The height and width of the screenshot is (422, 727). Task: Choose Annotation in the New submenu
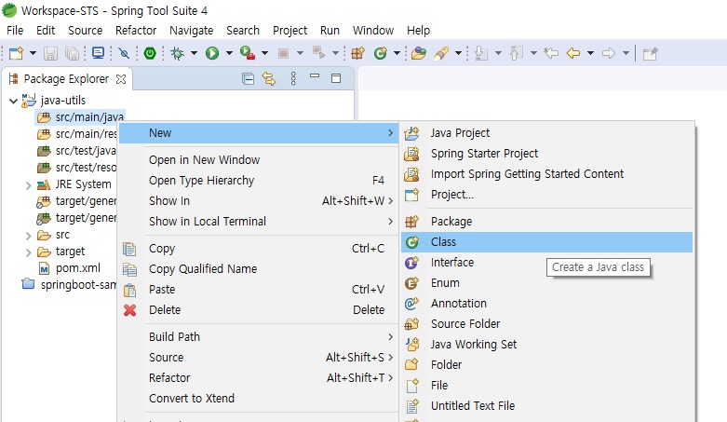pyautogui.click(x=546, y=303)
